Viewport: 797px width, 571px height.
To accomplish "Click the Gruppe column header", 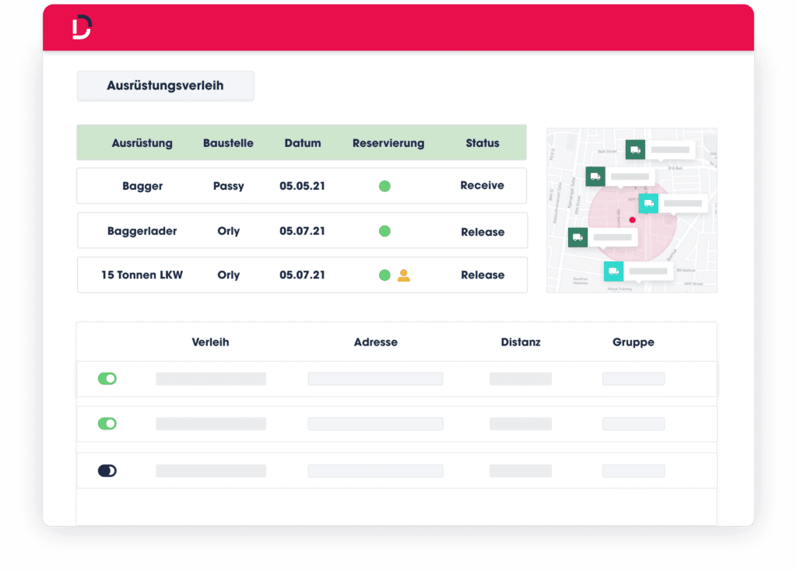I will 633,342.
